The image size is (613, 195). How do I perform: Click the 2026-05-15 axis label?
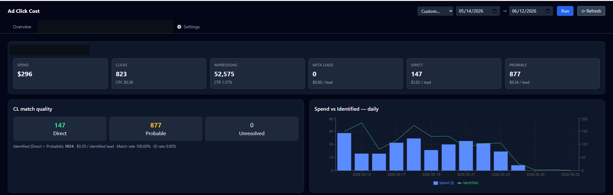tap(362, 174)
